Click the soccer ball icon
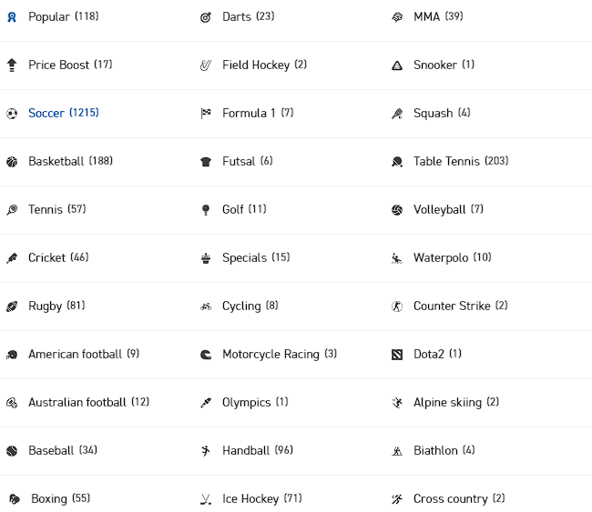Image resolution: width=592 pixels, height=512 pixels. click(x=12, y=114)
